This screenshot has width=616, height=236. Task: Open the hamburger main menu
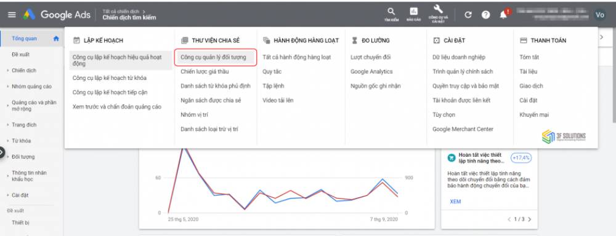(x=12, y=15)
